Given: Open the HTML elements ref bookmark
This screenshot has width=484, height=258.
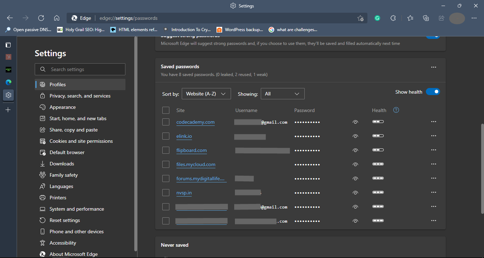Looking at the screenshot, I should (134, 30).
